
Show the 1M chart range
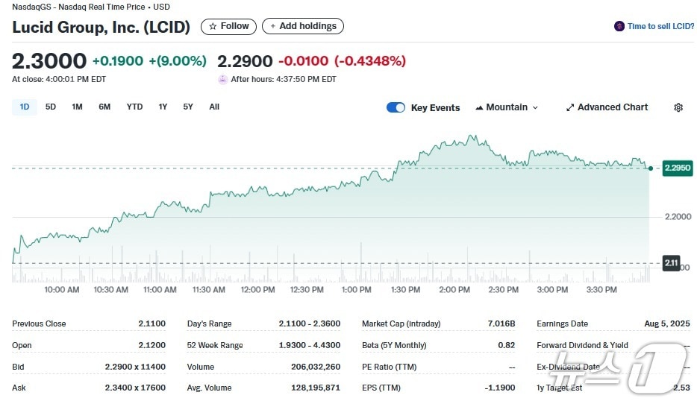pyautogui.click(x=77, y=107)
